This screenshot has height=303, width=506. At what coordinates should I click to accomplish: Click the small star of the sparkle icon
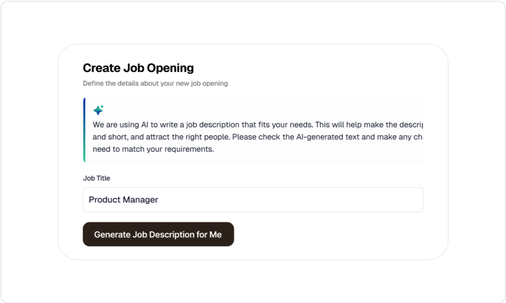102,107
